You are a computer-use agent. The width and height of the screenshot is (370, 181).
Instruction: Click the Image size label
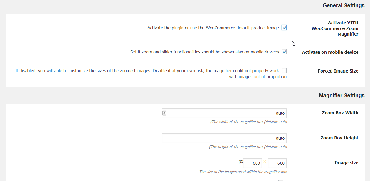pos(346,163)
